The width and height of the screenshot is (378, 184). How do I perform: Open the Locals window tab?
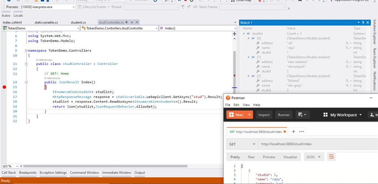(x=18, y=16)
